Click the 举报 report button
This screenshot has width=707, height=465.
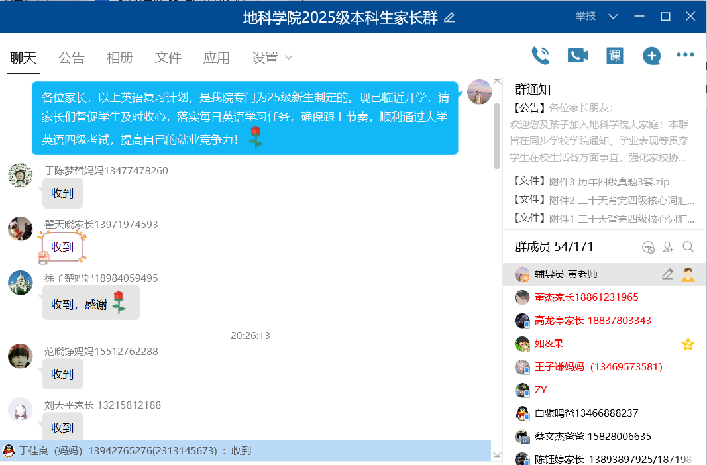(585, 17)
